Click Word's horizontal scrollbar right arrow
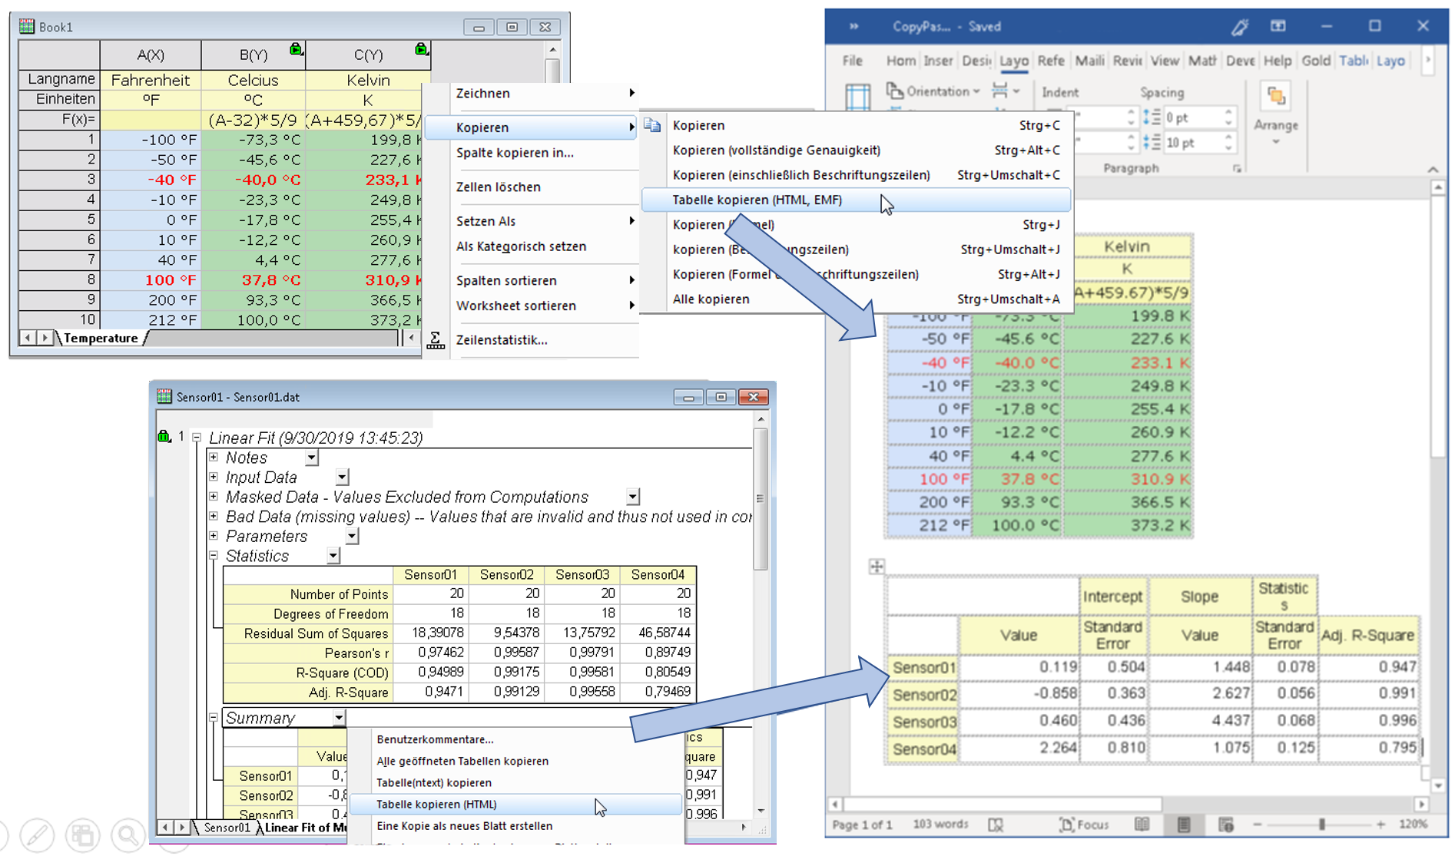 click(1422, 804)
